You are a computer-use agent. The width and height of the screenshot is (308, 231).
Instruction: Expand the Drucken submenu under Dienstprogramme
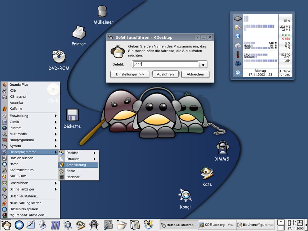click(78, 159)
